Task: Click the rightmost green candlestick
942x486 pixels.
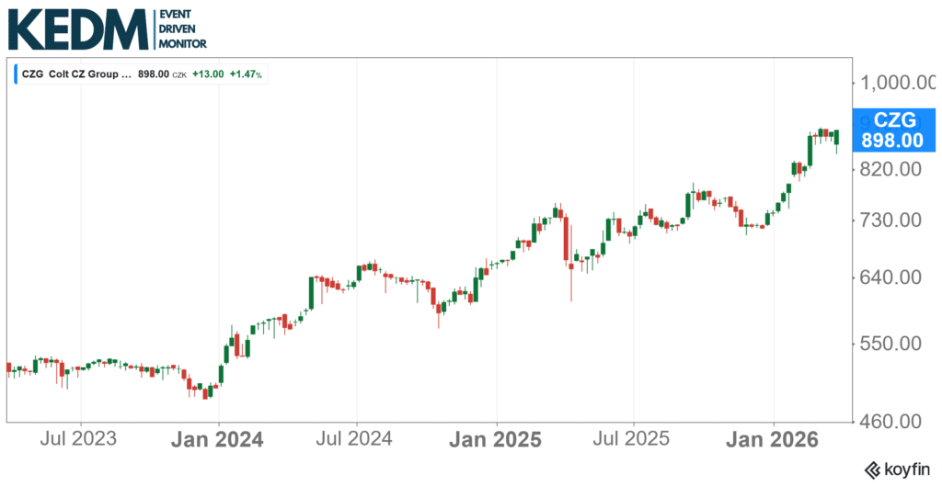Action: 836,138
